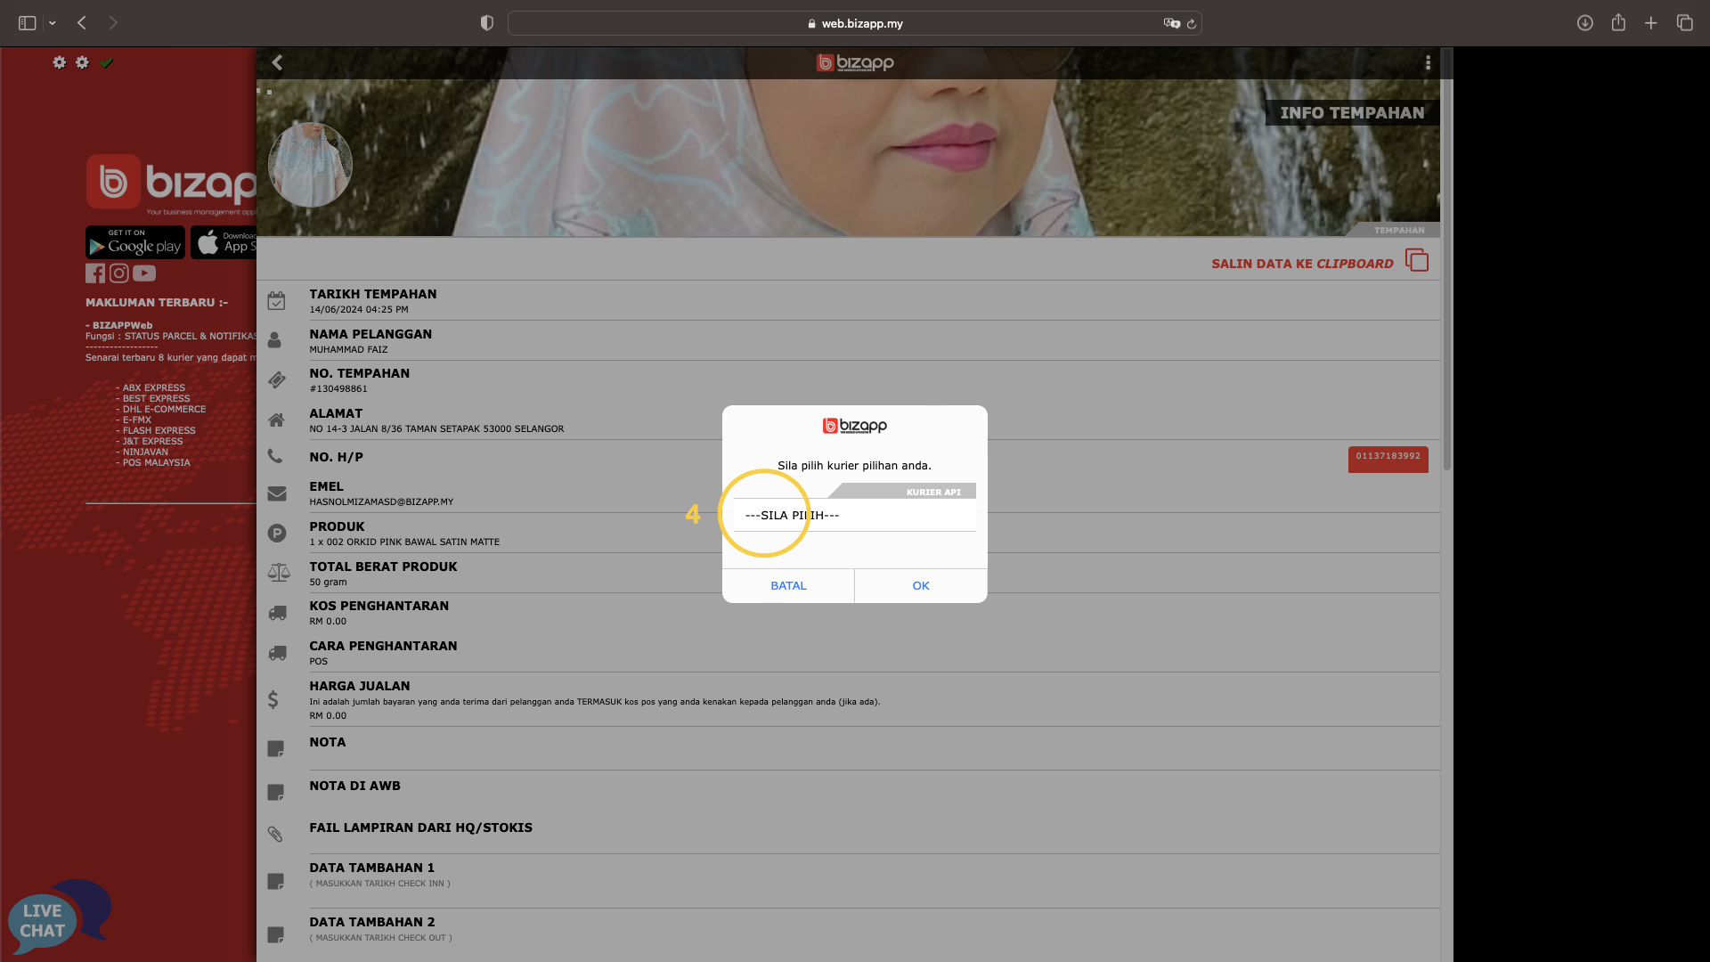Click truck icon beside Cara Penghantaran

278,653
